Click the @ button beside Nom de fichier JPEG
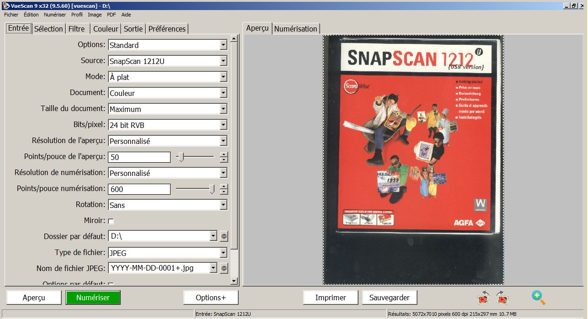The width and height of the screenshot is (588, 319). pyautogui.click(x=224, y=268)
